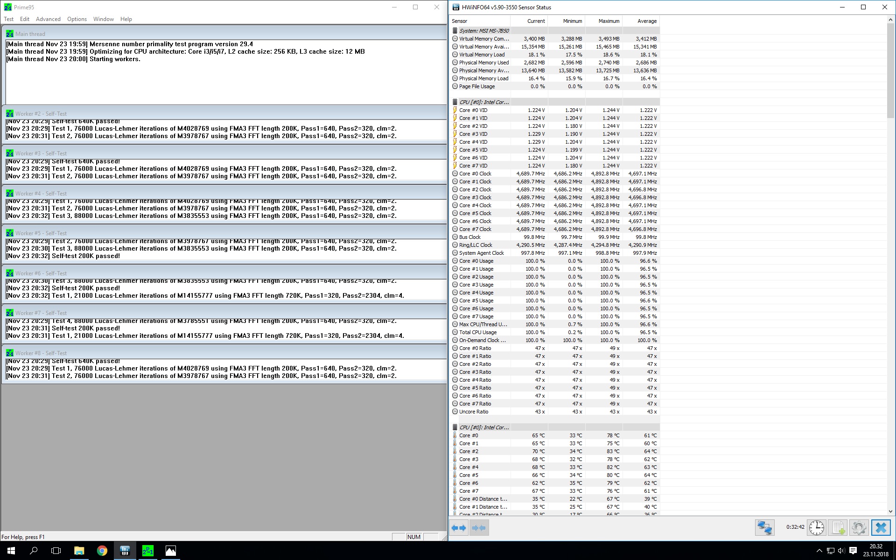Open the HWiNFO remote network monitors icon
The width and height of the screenshot is (896, 560).
pos(765,528)
